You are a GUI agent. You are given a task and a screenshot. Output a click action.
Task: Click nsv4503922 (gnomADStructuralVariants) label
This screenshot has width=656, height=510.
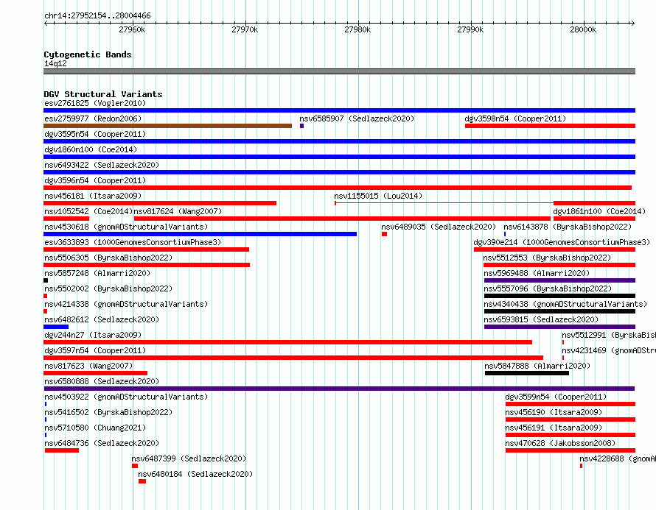[126, 397]
